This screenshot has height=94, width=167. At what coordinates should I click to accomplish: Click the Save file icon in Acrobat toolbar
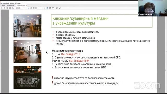point(2,8)
